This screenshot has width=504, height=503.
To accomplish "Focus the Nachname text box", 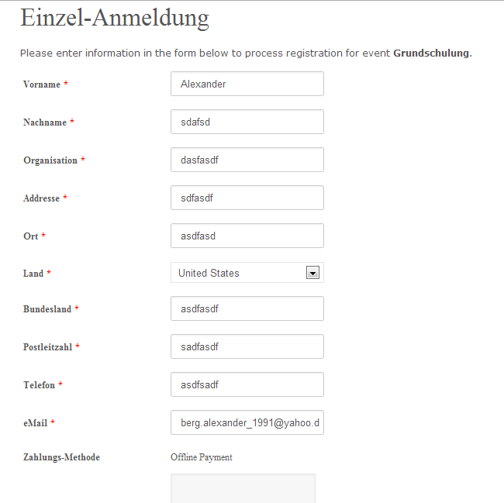I will (x=247, y=122).
